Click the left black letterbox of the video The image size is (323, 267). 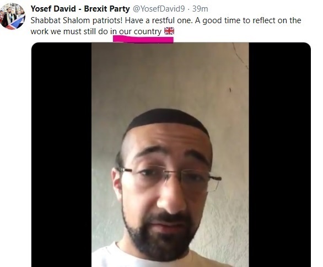pos(61,154)
